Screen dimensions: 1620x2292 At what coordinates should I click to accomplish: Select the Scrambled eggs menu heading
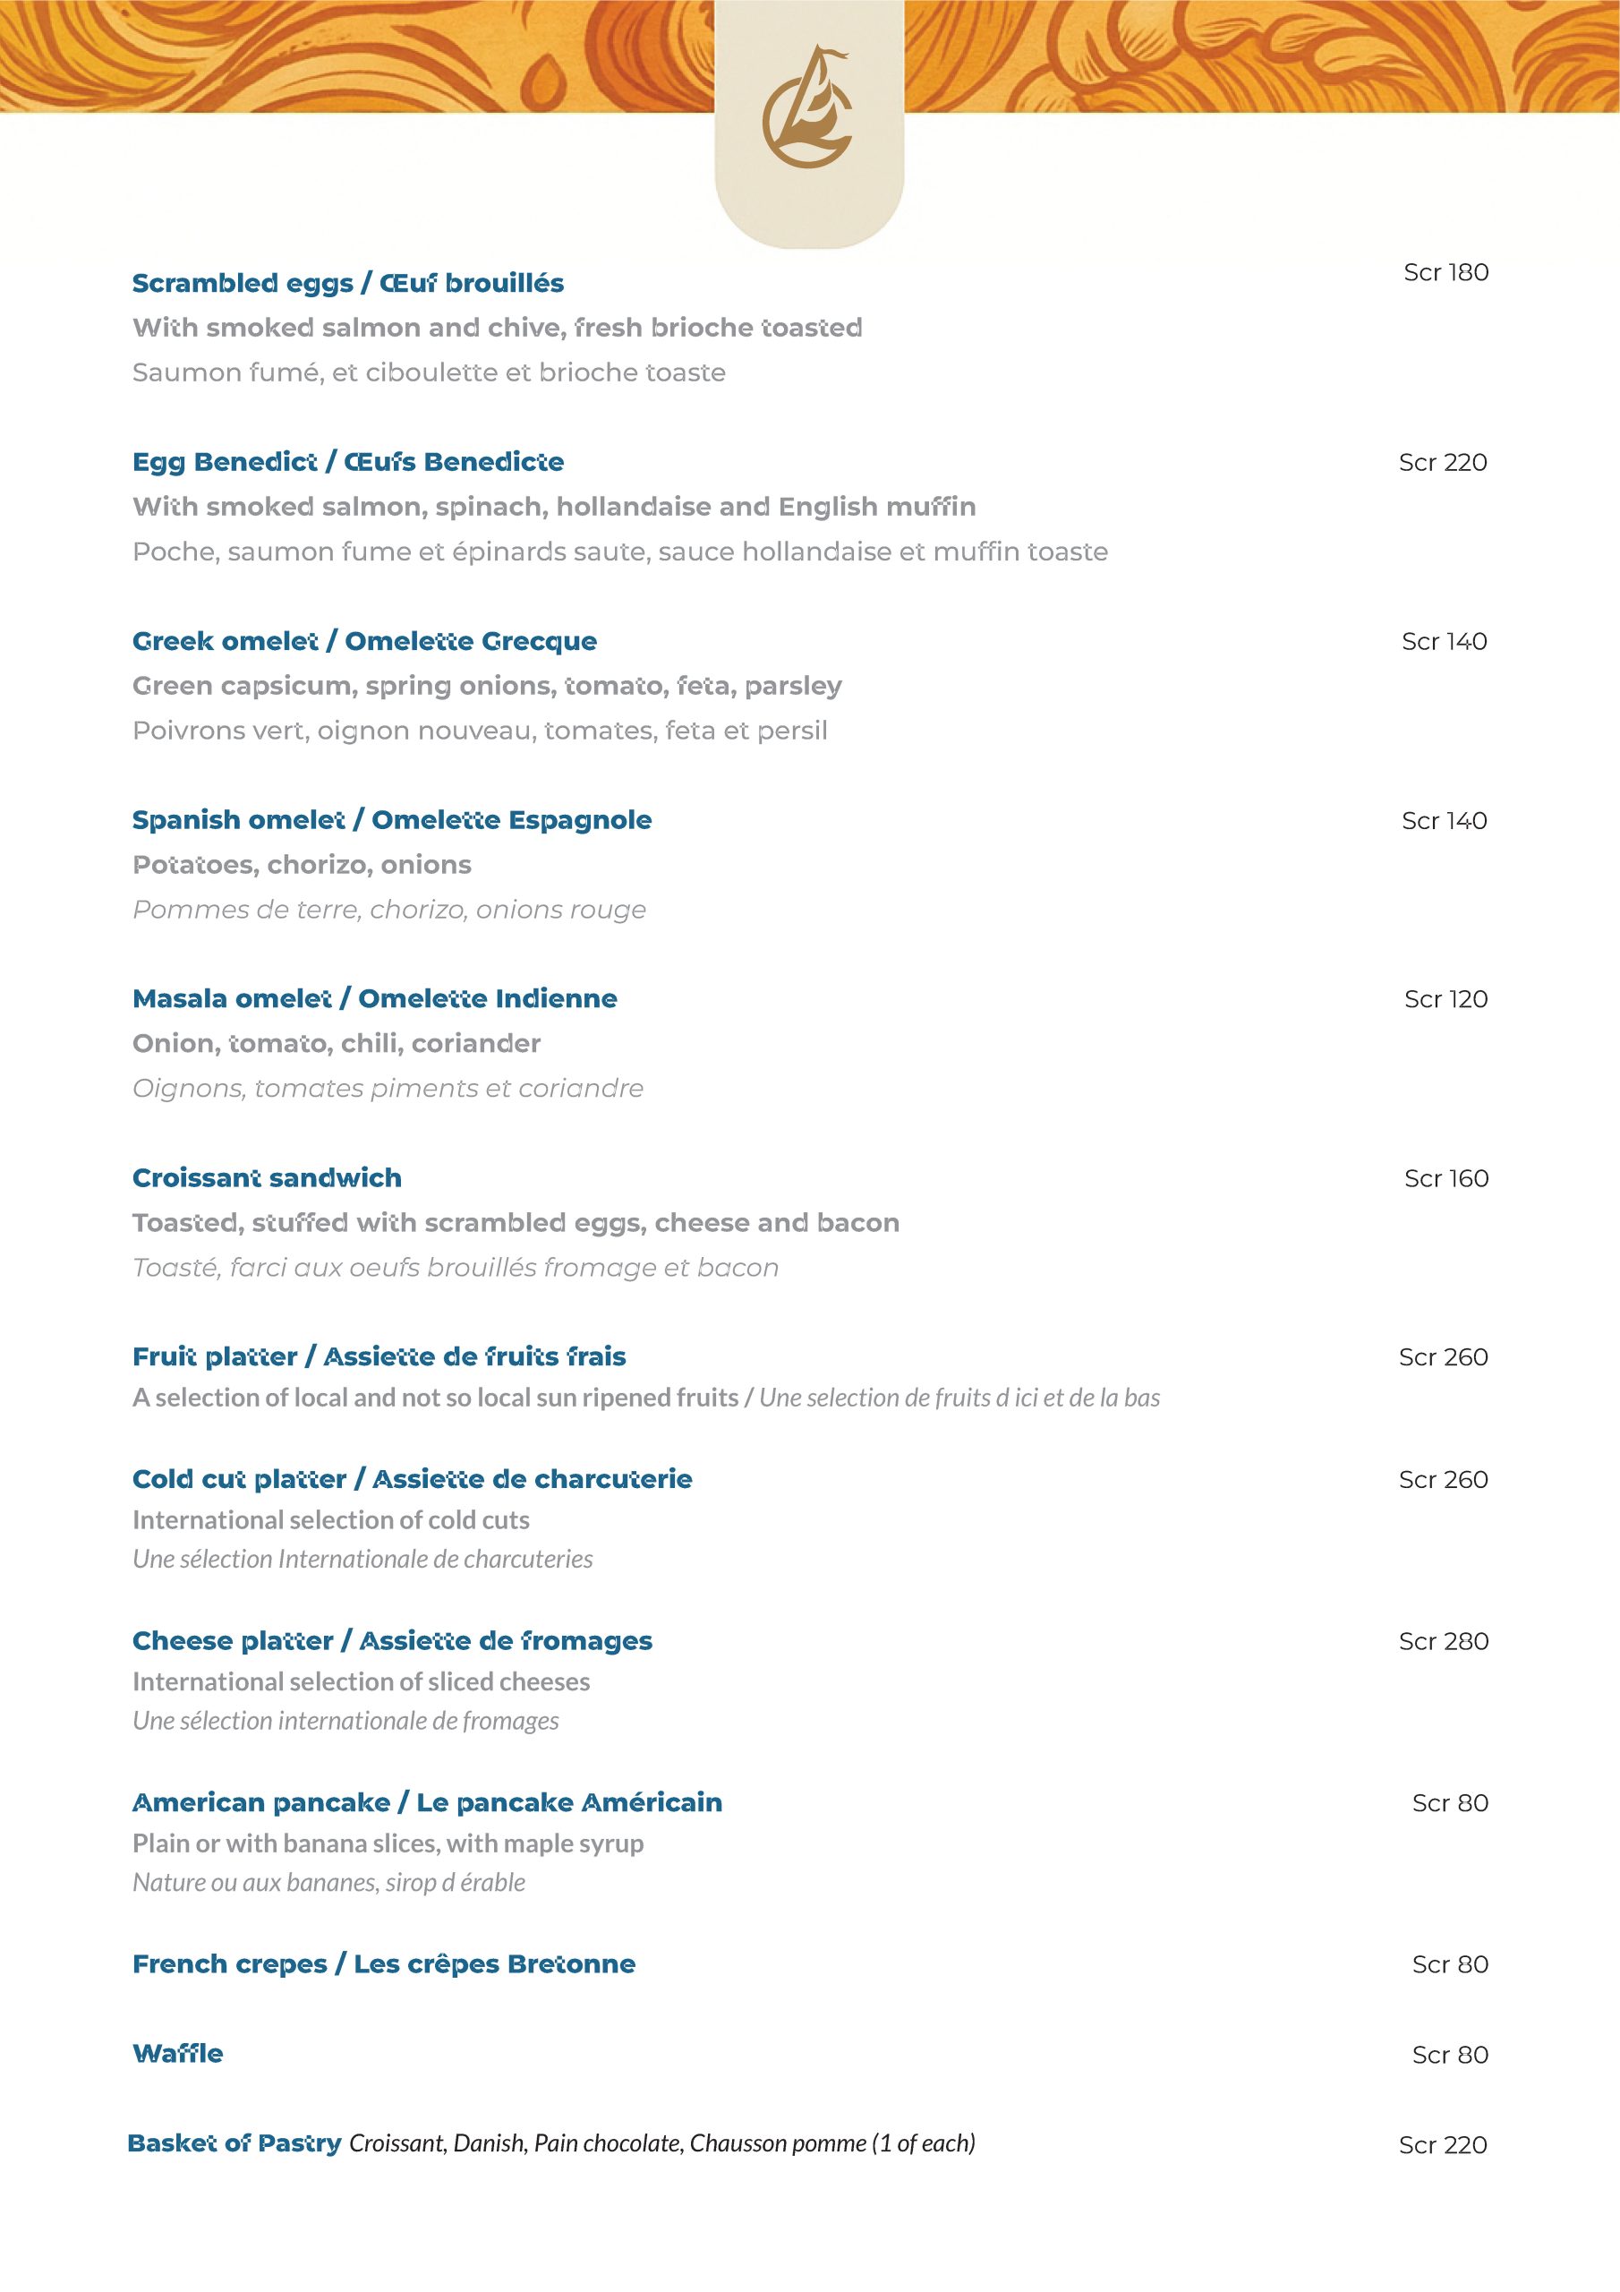point(347,284)
